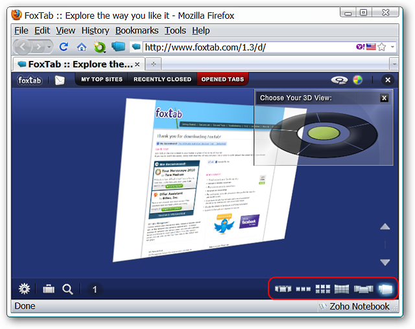Expand the address bar history dropdown
The width and height of the screenshot is (415, 329).
coord(392,47)
